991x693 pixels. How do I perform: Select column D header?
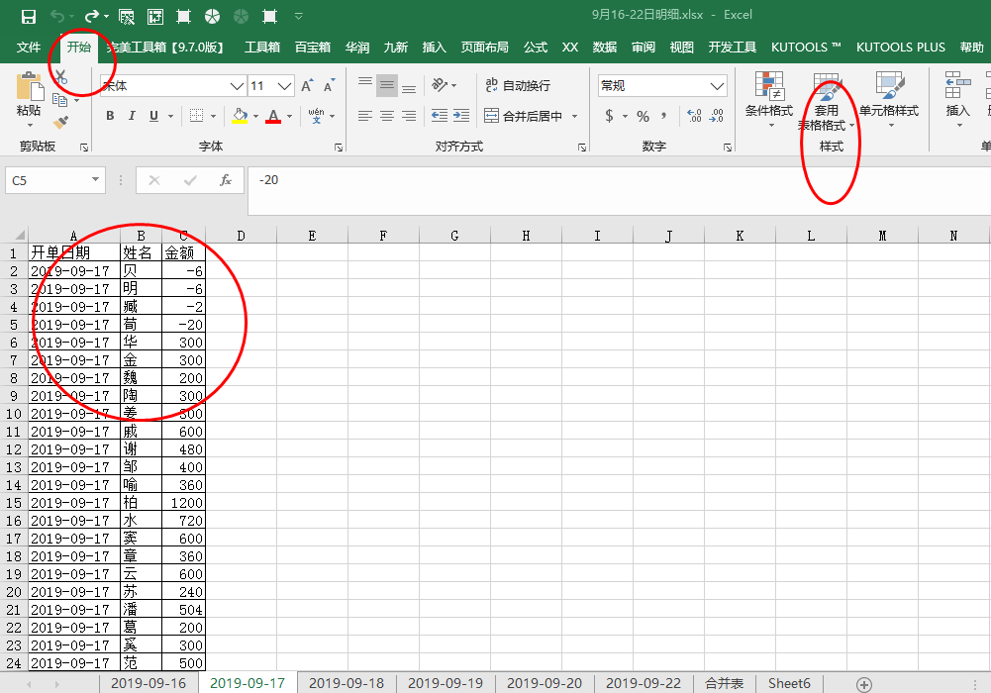(241, 236)
